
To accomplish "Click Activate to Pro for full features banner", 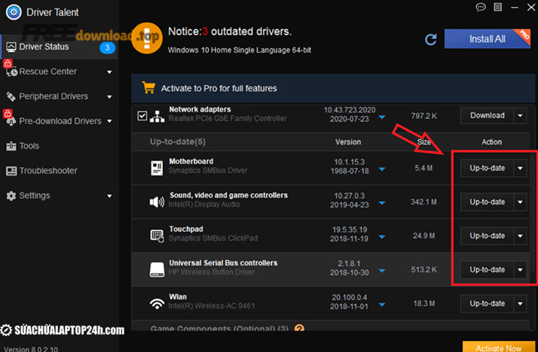I will [x=333, y=88].
